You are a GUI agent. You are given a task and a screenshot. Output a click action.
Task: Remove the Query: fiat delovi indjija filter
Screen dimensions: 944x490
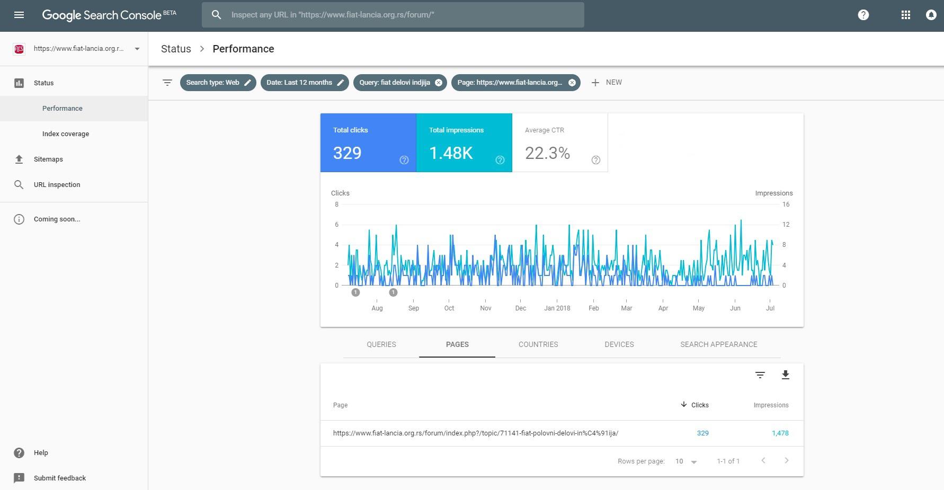tap(439, 83)
